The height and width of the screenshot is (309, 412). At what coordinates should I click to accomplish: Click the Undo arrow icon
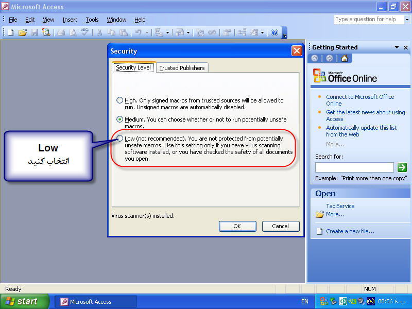pyautogui.click(x=138, y=32)
